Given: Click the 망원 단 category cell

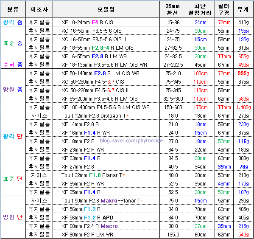Looking at the screenshot, I should [x=13, y=217].
